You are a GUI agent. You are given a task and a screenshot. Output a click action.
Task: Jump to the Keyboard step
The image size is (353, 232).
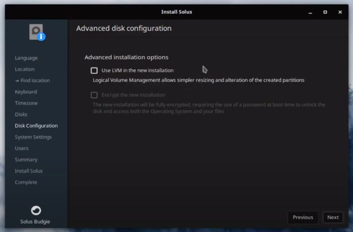(26, 92)
